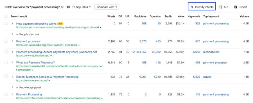Screen dimensions: 253x103
Task: Check the box for How payment processing works
Action: click(x=6, y=24)
